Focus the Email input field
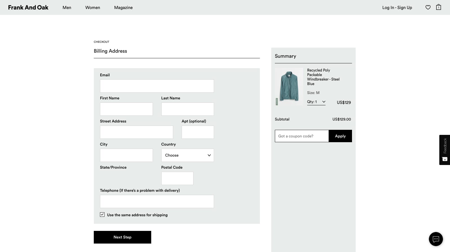This screenshot has width=450, height=252. point(157,86)
